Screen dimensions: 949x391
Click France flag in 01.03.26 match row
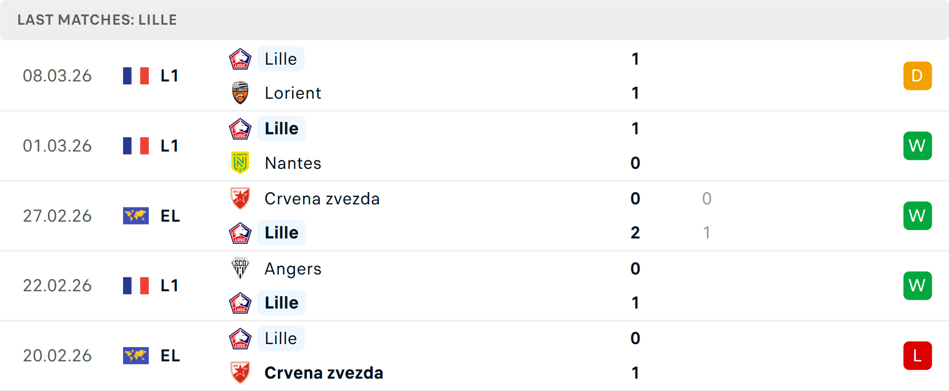click(x=136, y=146)
